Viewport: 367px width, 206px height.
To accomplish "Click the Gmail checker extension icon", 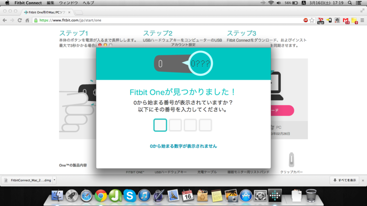I will pyautogui.click(x=346, y=21).
